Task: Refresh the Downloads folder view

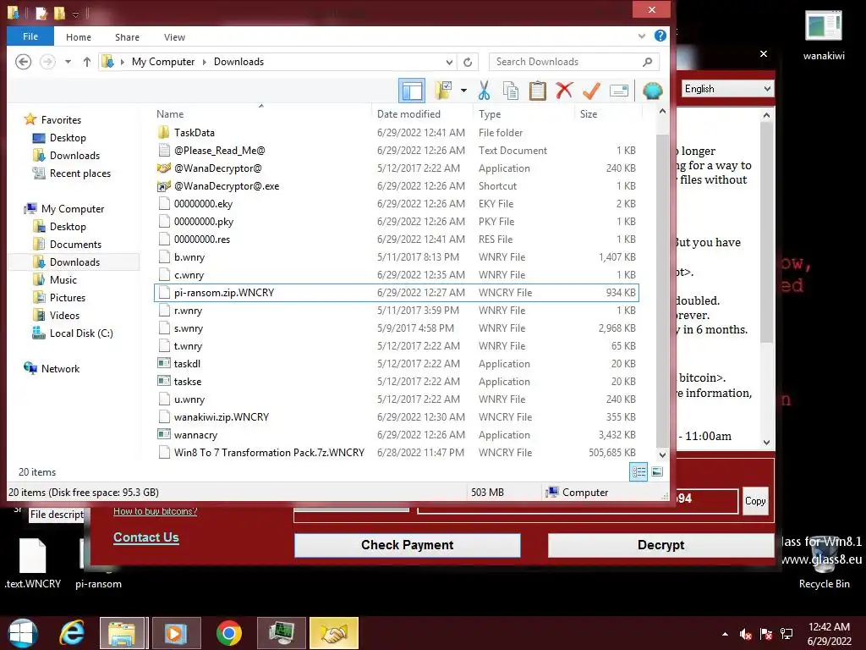Action: pos(467,62)
